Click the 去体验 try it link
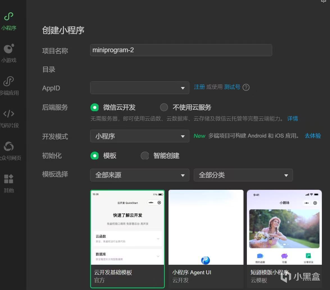The width and height of the screenshot is (330, 290). click(x=313, y=136)
